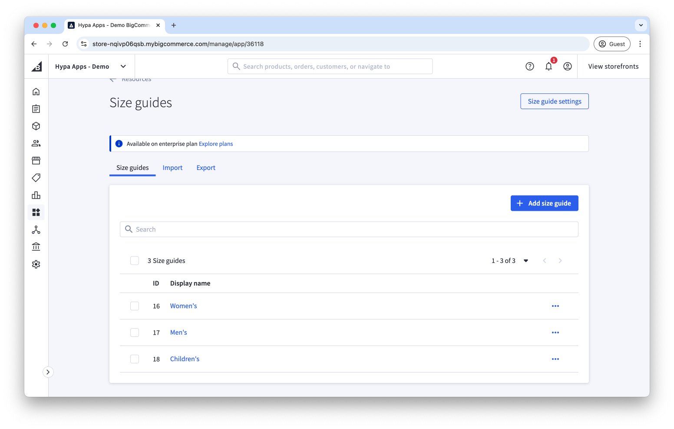Switch to the Import tab
Image resolution: width=674 pixels, height=429 pixels.
click(172, 168)
